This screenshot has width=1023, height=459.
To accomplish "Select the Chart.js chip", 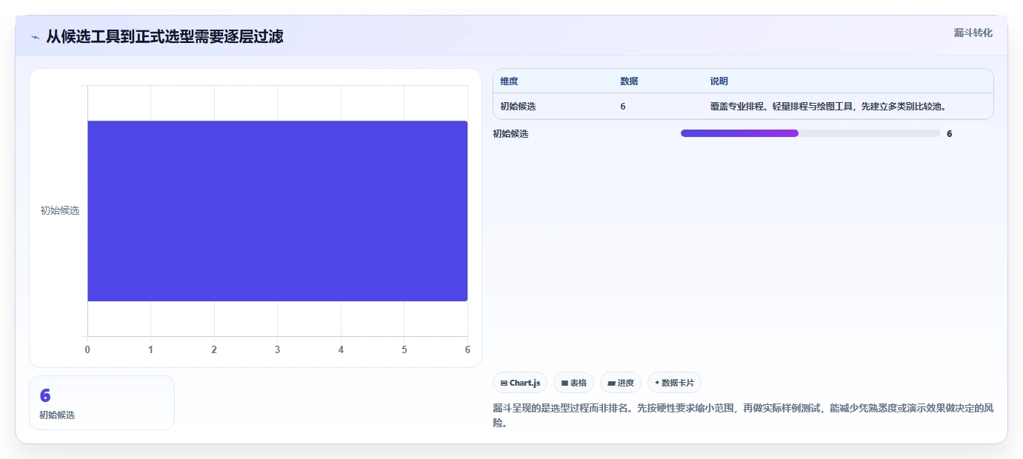I will [520, 383].
